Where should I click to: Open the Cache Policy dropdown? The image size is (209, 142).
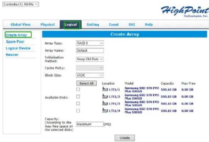click(x=90, y=68)
